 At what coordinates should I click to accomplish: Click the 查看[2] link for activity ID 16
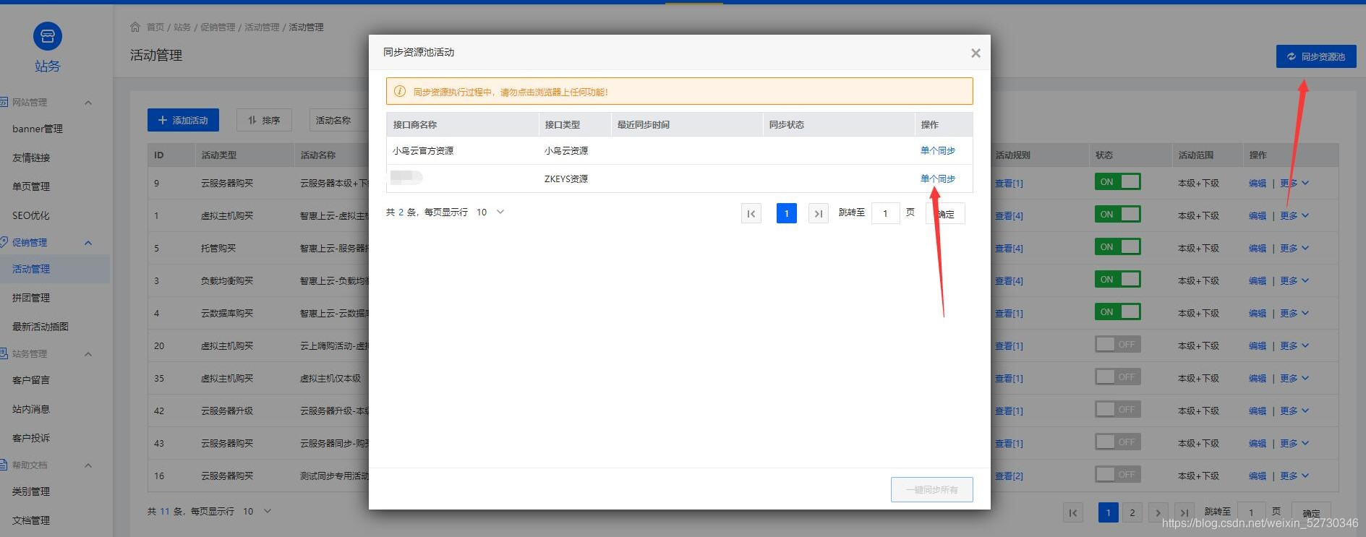tap(1009, 476)
